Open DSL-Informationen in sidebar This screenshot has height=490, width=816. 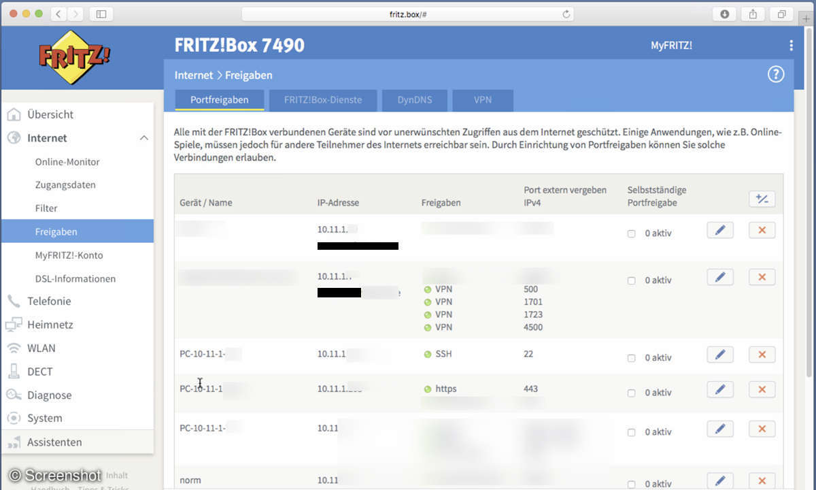tap(75, 278)
